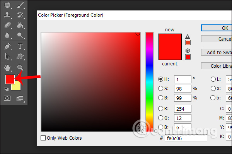Click the S value field showing 98

pyautogui.click(x=183, y=89)
